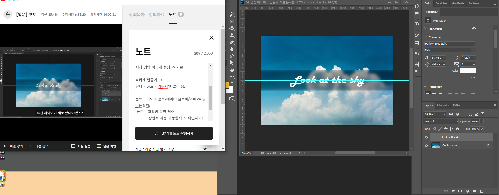The width and height of the screenshot is (499, 195).
Task: Open the Character panel icon
Action: tap(417, 64)
